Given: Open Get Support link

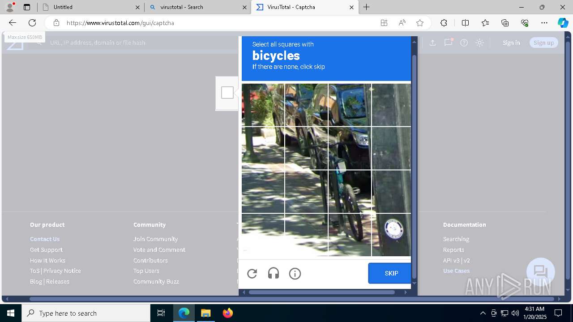Looking at the screenshot, I should (x=46, y=250).
